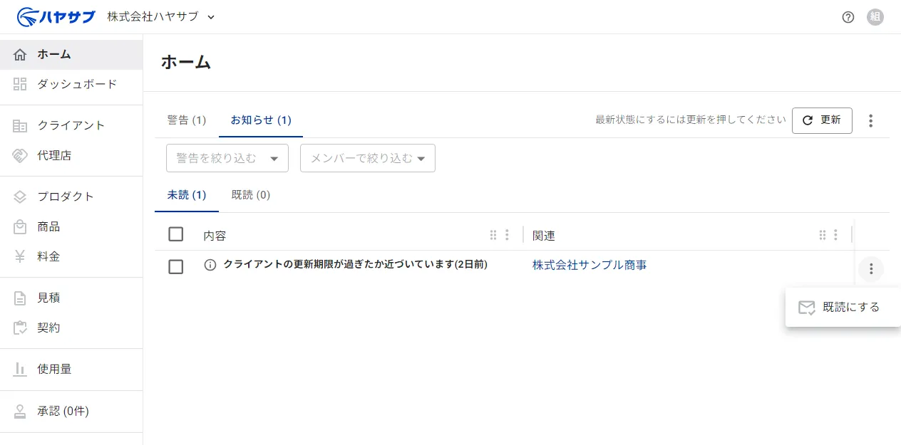Viewport: 901px width, 445px height.
Task: Click the クライアント building icon
Action: click(x=20, y=125)
